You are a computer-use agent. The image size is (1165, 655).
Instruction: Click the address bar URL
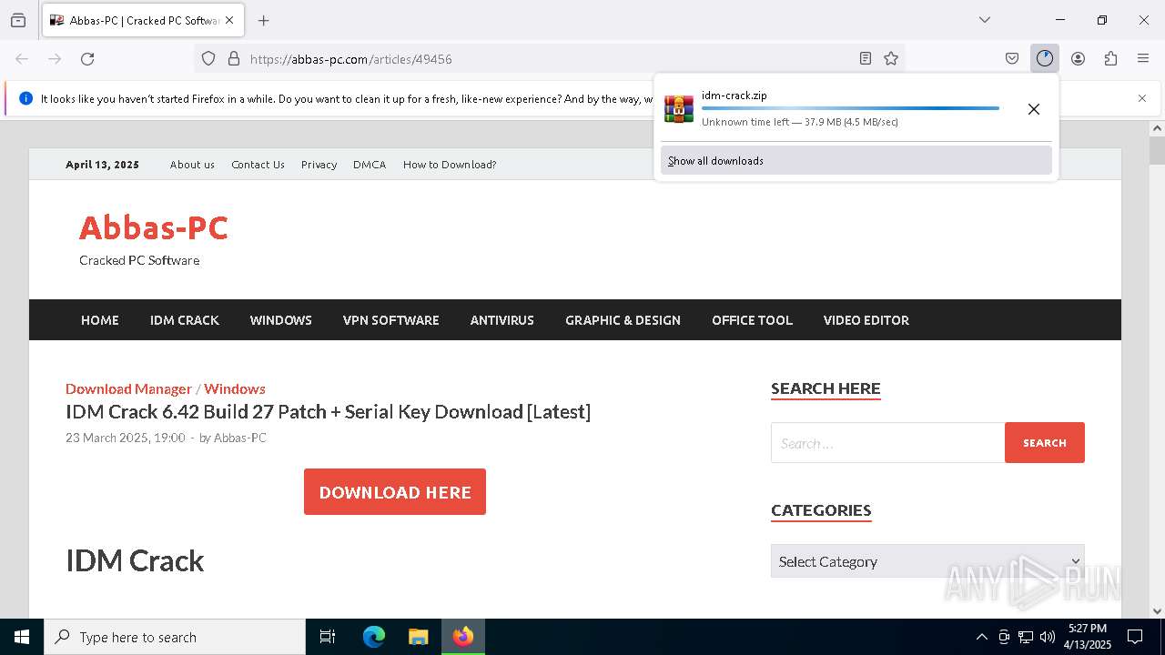click(x=350, y=59)
